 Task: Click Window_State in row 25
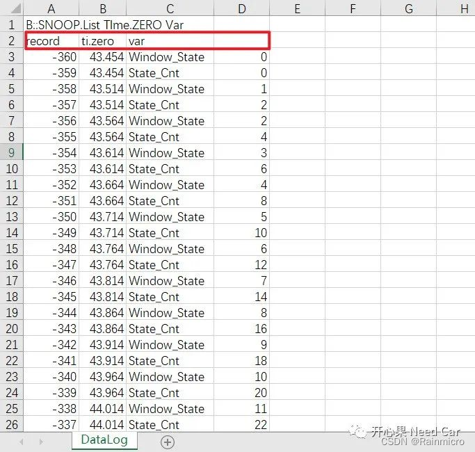tap(170, 408)
